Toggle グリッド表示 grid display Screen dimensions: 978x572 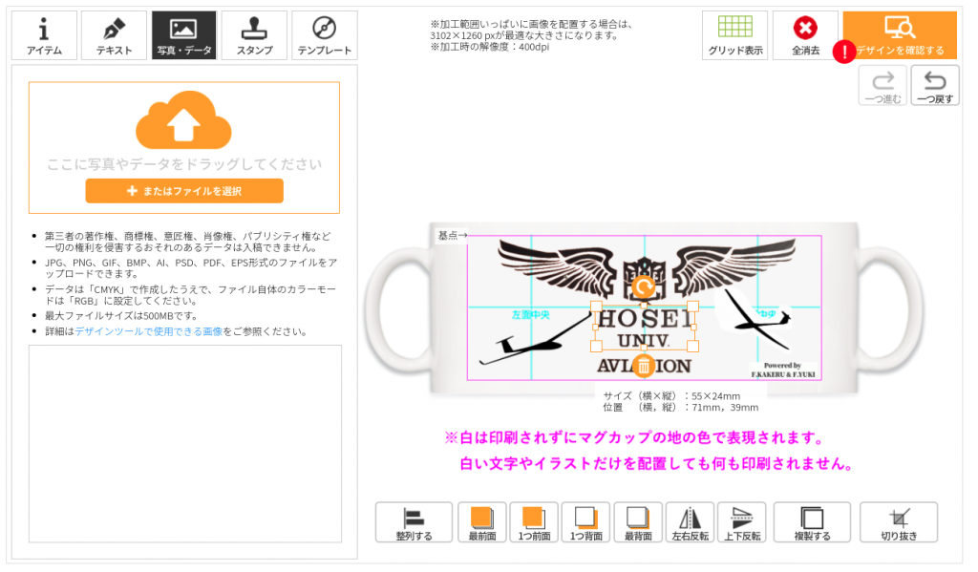734,35
